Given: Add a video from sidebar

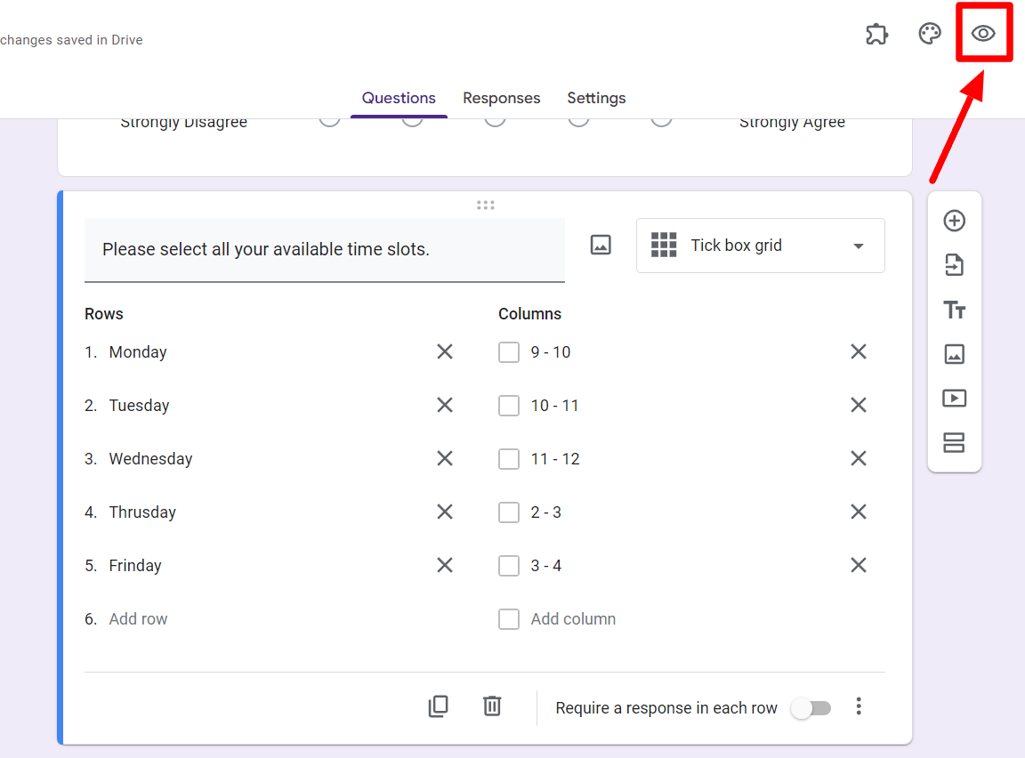Looking at the screenshot, I should click(954, 399).
